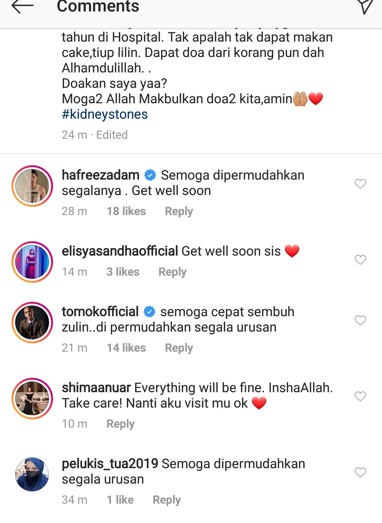
Task: View the shimaanuar avatar story ring
Action: [x=32, y=399]
